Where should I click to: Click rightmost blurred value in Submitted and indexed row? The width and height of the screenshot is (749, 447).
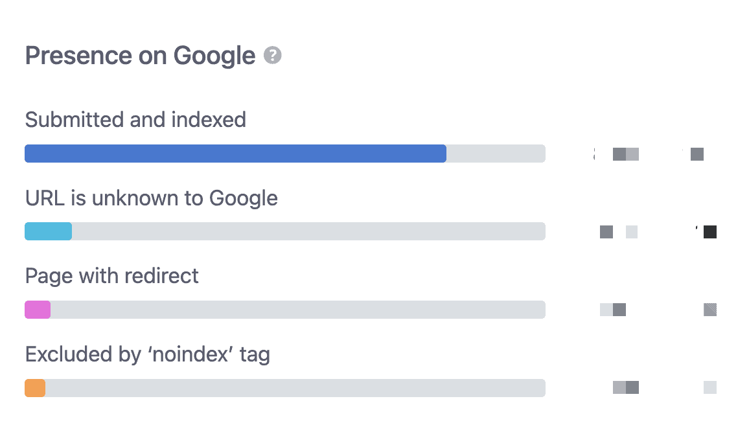(697, 154)
